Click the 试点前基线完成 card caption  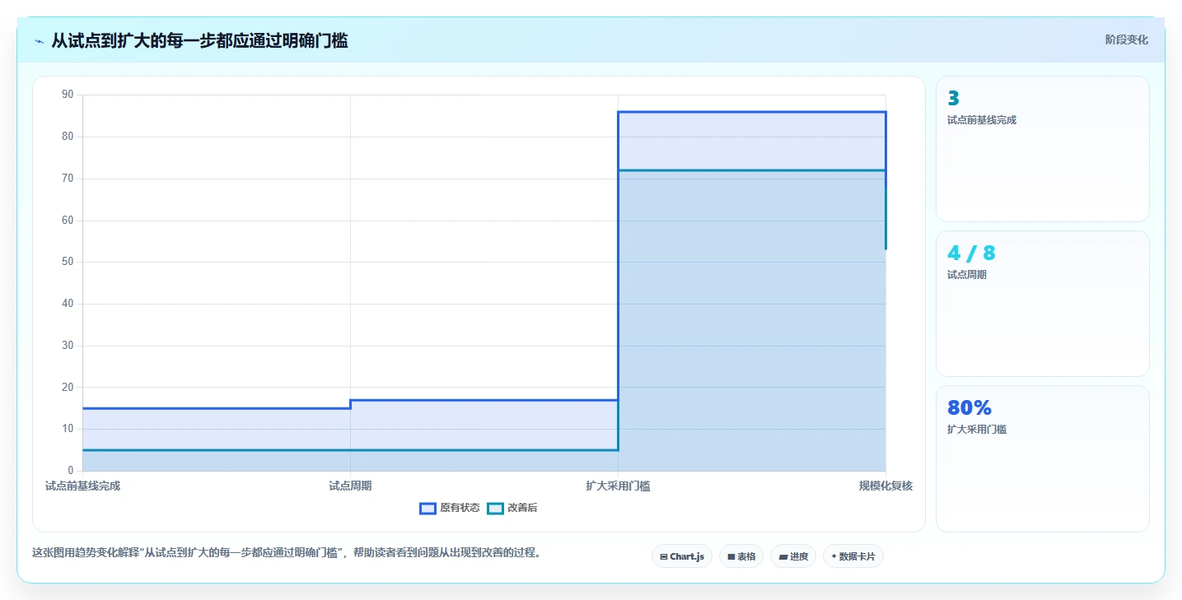[982, 120]
